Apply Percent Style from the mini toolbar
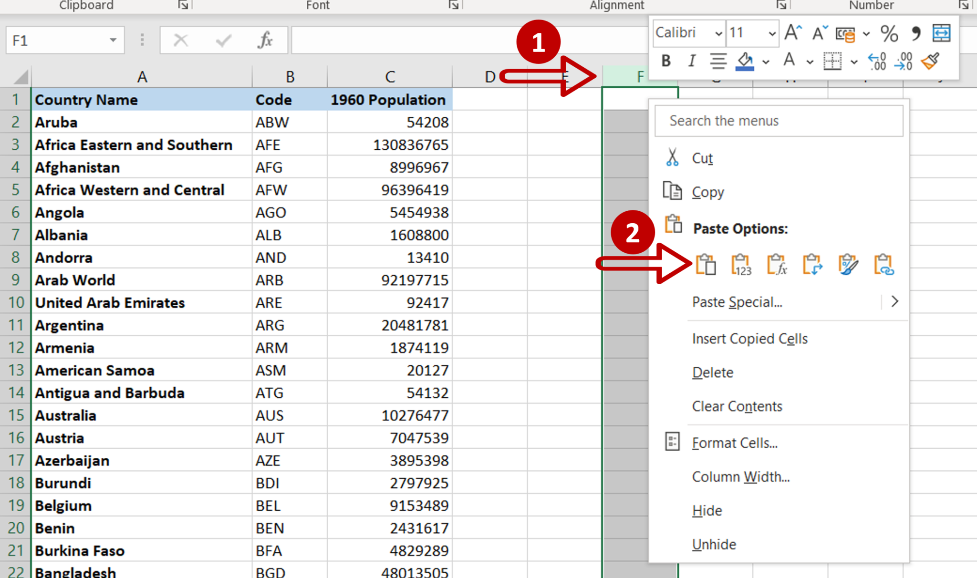The image size is (977, 578). pos(888,33)
